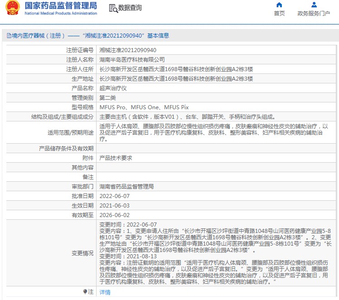Click the 生产地址 address value
The height and width of the screenshot is (300, 339).
[176, 79]
